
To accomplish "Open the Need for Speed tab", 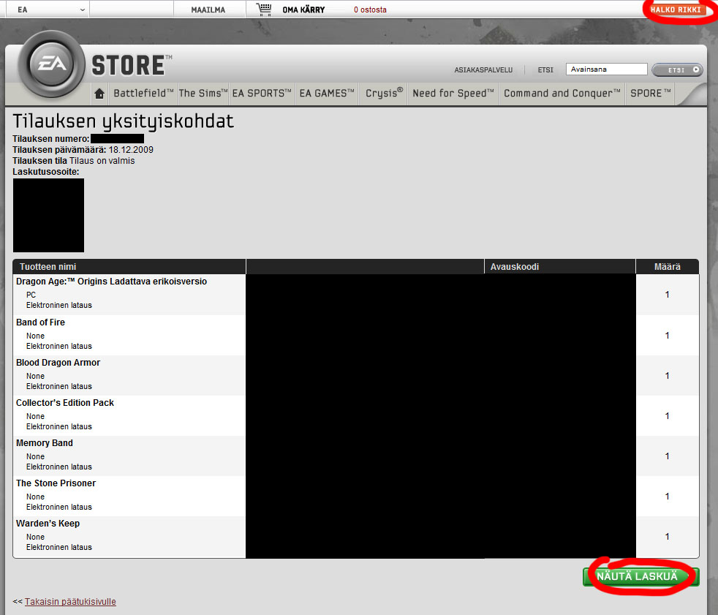I will pyautogui.click(x=453, y=93).
